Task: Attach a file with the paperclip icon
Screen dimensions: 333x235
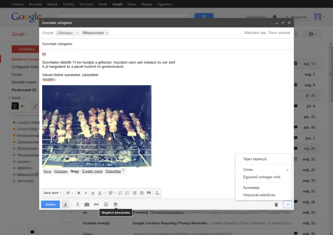Action: (x=77, y=204)
